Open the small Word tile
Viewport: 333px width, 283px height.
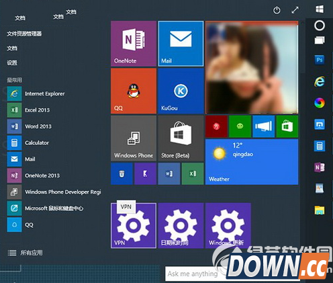click(x=169, y=173)
